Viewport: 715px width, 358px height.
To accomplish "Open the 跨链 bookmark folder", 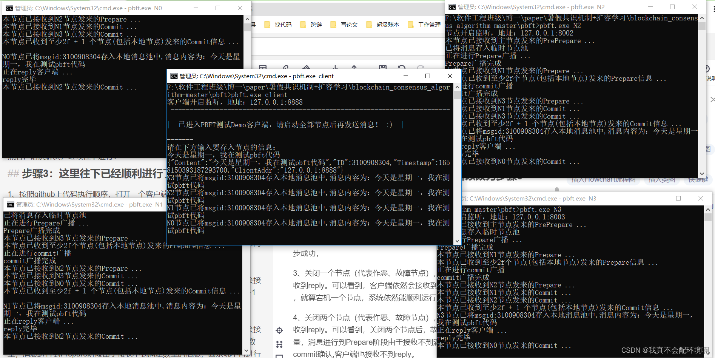I will (311, 25).
